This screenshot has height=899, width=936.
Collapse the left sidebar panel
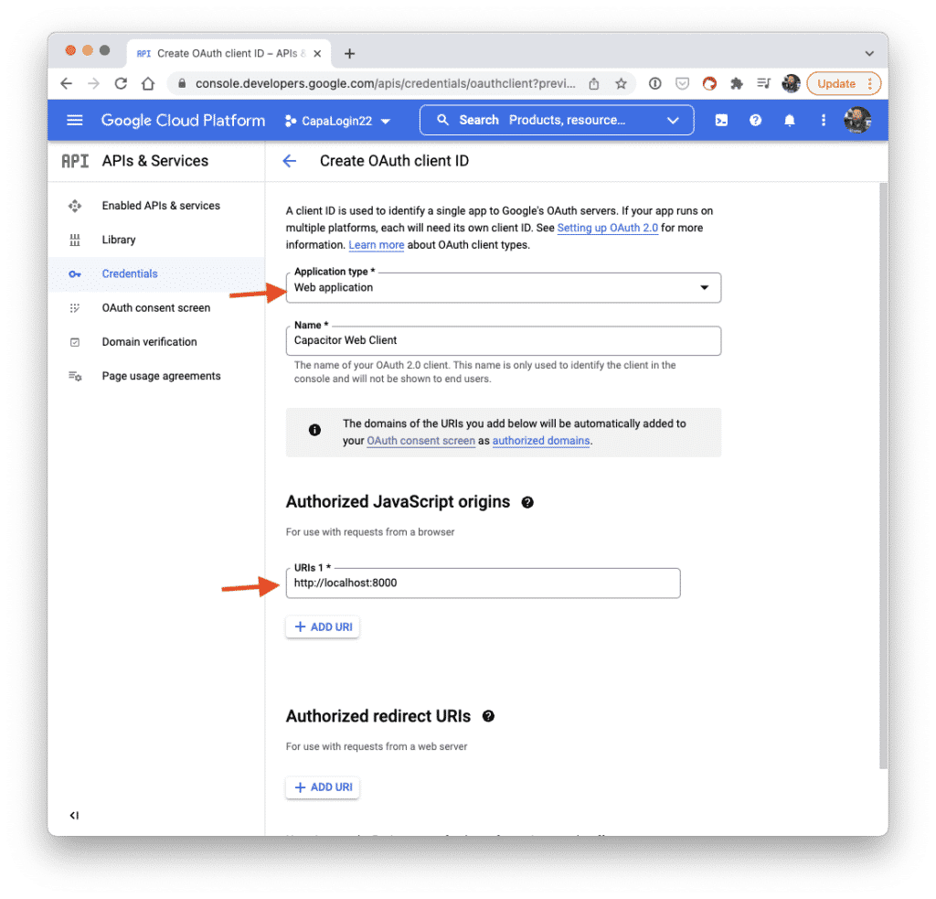(x=75, y=815)
